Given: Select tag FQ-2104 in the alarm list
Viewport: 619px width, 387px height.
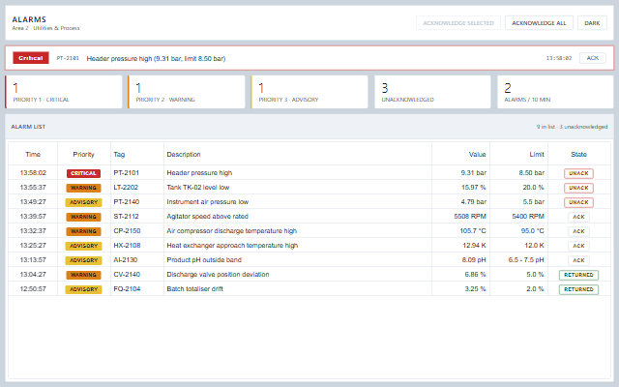Looking at the screenshot, I should (x=127, y=288).
